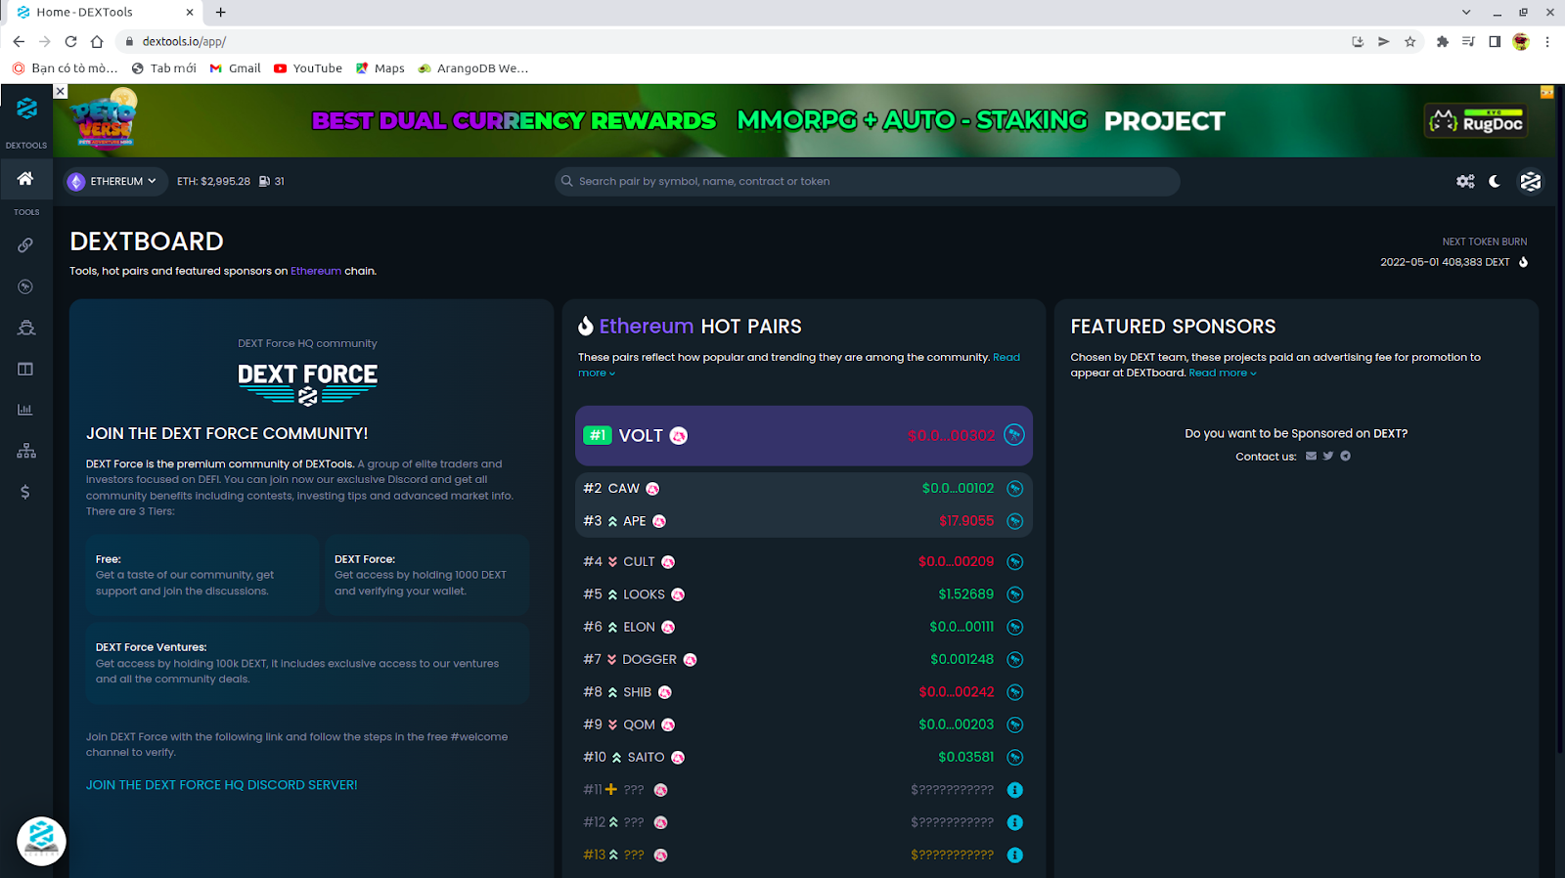Open the Chrome three-dot menu
Viewport: 1565px width, 878px height.
pyautogui.click(x=1547, y=41)
